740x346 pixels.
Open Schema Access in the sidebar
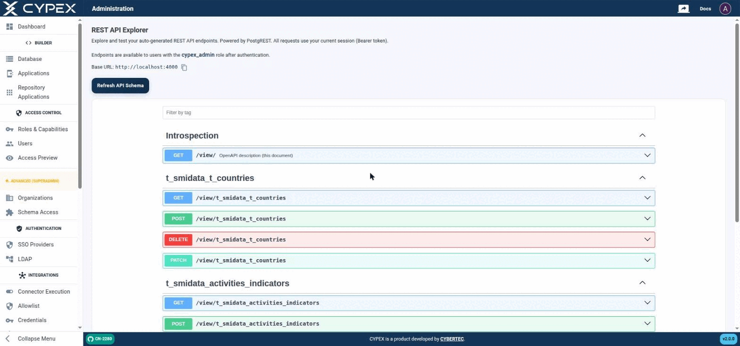click(x=38, y=212)
